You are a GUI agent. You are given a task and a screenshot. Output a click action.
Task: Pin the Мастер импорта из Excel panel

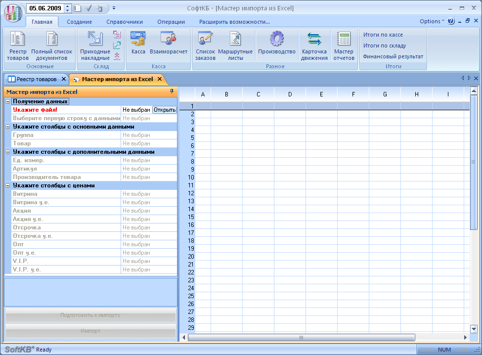[172, 91]
